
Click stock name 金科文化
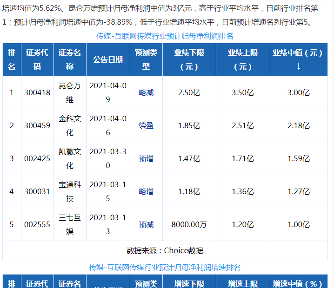(70, 126)
